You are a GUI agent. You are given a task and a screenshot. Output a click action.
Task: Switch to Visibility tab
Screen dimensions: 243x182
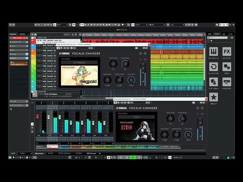(x=22, y=34)
